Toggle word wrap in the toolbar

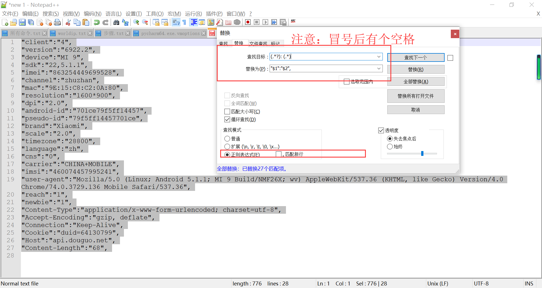176,22
